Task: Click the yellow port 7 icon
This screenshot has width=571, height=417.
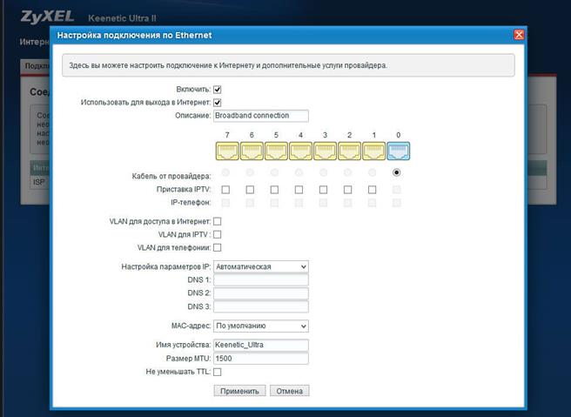Action: pyautogui.click(x=227, y=151)
